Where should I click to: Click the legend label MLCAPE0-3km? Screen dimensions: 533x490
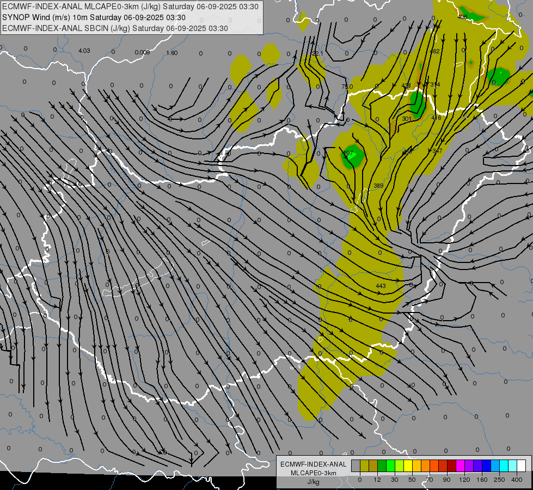click(x=314, y=473)
